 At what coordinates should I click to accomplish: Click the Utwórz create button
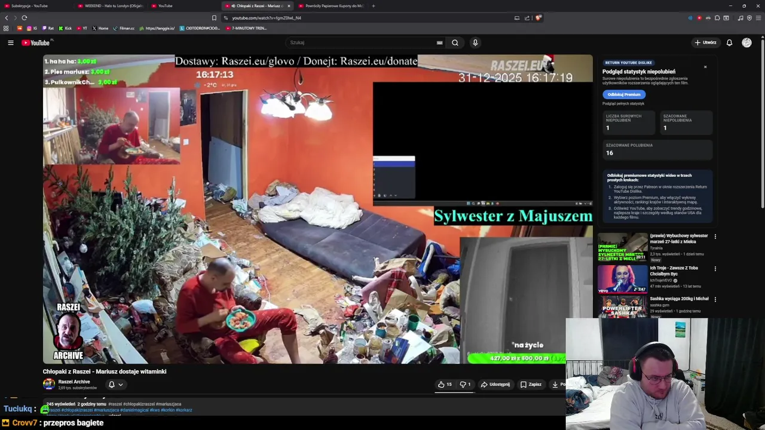(x=705, y=42)
